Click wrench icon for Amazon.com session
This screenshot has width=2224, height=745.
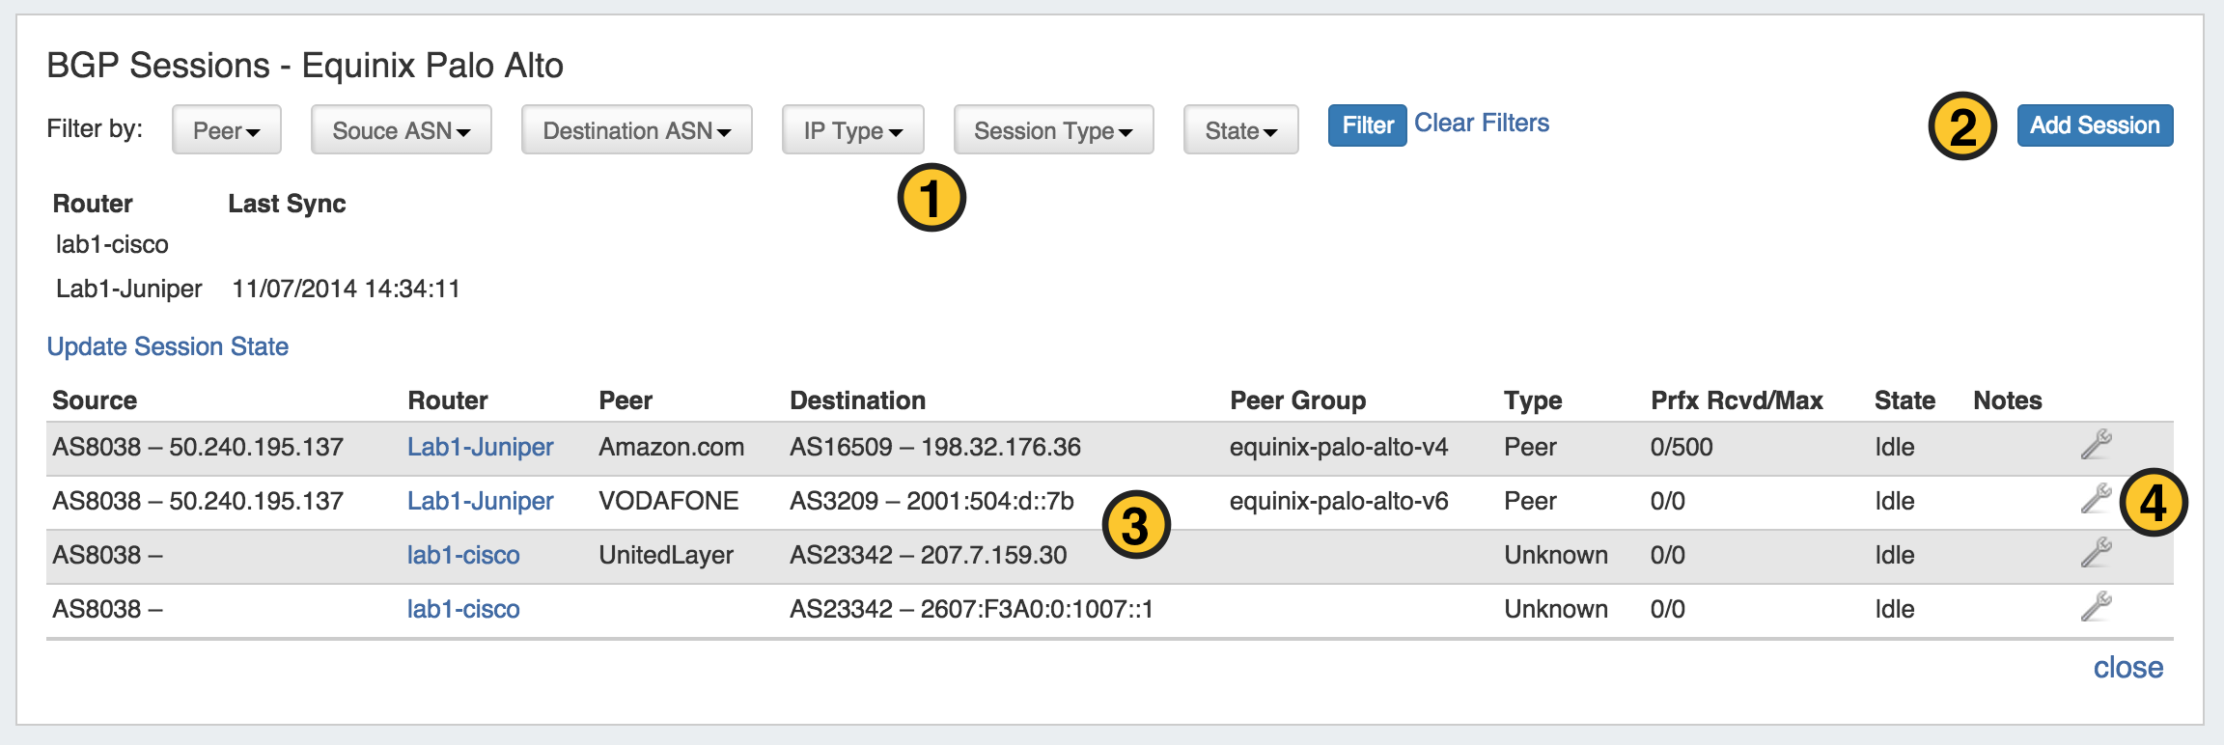tap(2096, 445)
